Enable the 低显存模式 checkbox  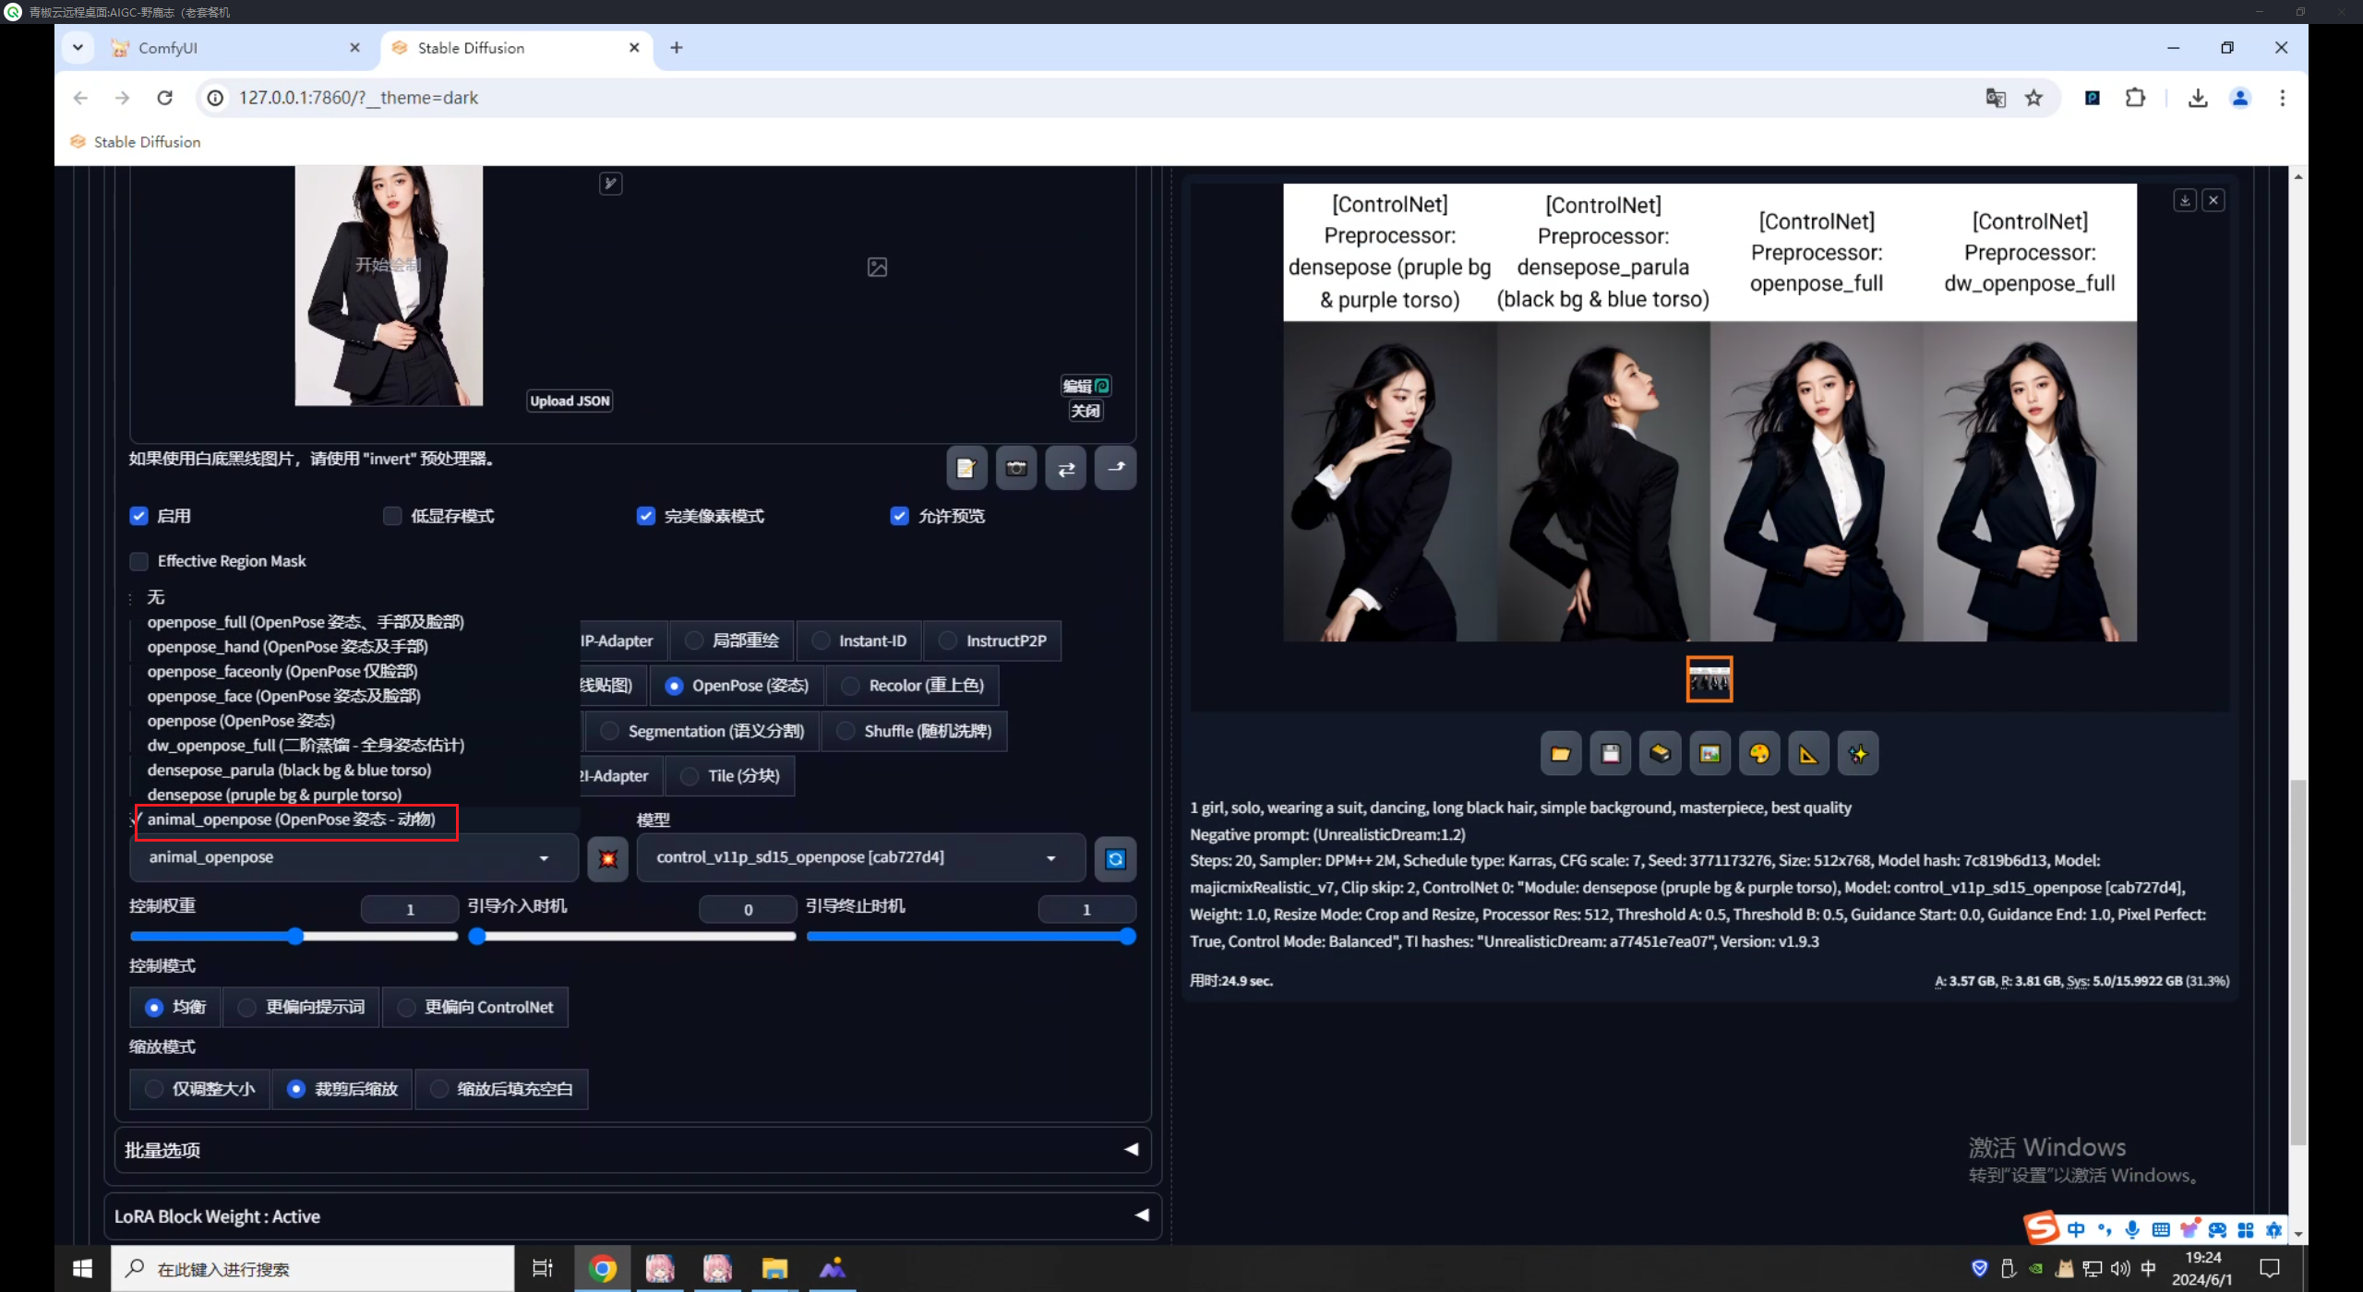pos(392,516)
